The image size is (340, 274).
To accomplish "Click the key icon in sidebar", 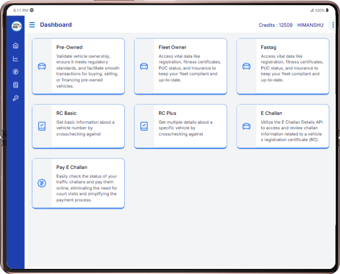I will point(15,98).
